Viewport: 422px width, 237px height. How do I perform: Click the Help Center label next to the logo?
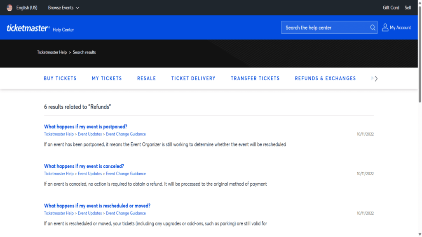point(64,29)
